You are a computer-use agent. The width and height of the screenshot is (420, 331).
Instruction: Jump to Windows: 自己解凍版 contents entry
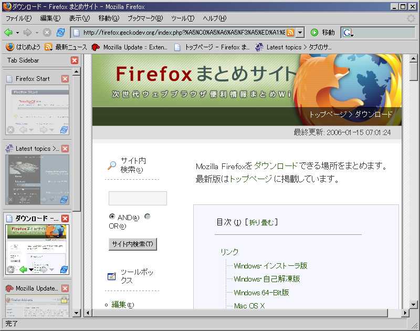tap(267, 279)
